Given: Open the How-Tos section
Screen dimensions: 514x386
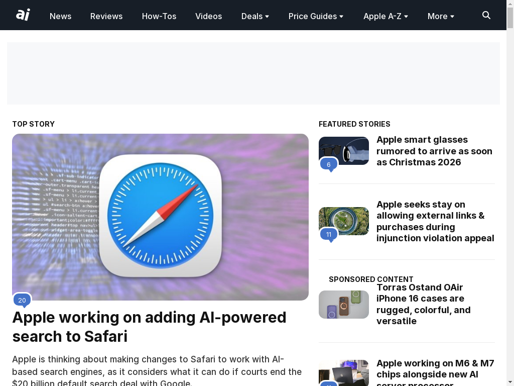Looking at the screenshot, I should pos(159,16).
